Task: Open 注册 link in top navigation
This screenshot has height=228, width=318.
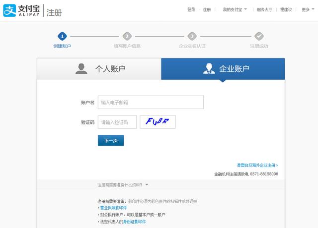Action: (x=207, y=9)
